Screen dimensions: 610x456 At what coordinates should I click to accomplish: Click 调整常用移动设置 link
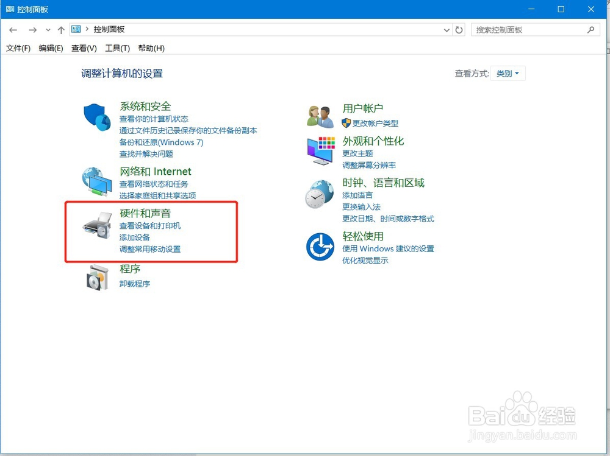tap(150, 249)
